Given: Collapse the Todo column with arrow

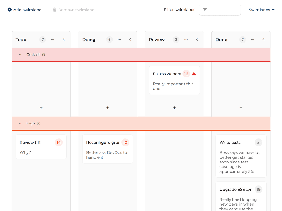Looking at the screenshot, I should tap(64, 40).
